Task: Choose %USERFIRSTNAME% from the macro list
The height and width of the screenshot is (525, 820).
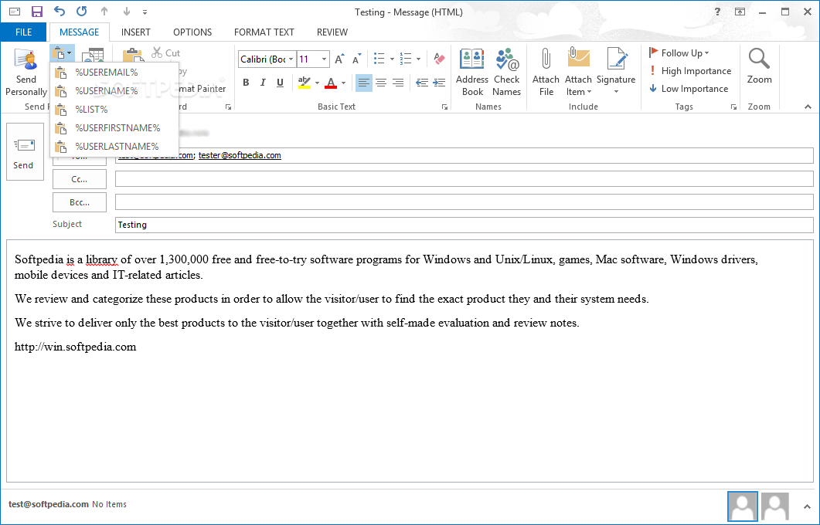Action: coord(114,128)
